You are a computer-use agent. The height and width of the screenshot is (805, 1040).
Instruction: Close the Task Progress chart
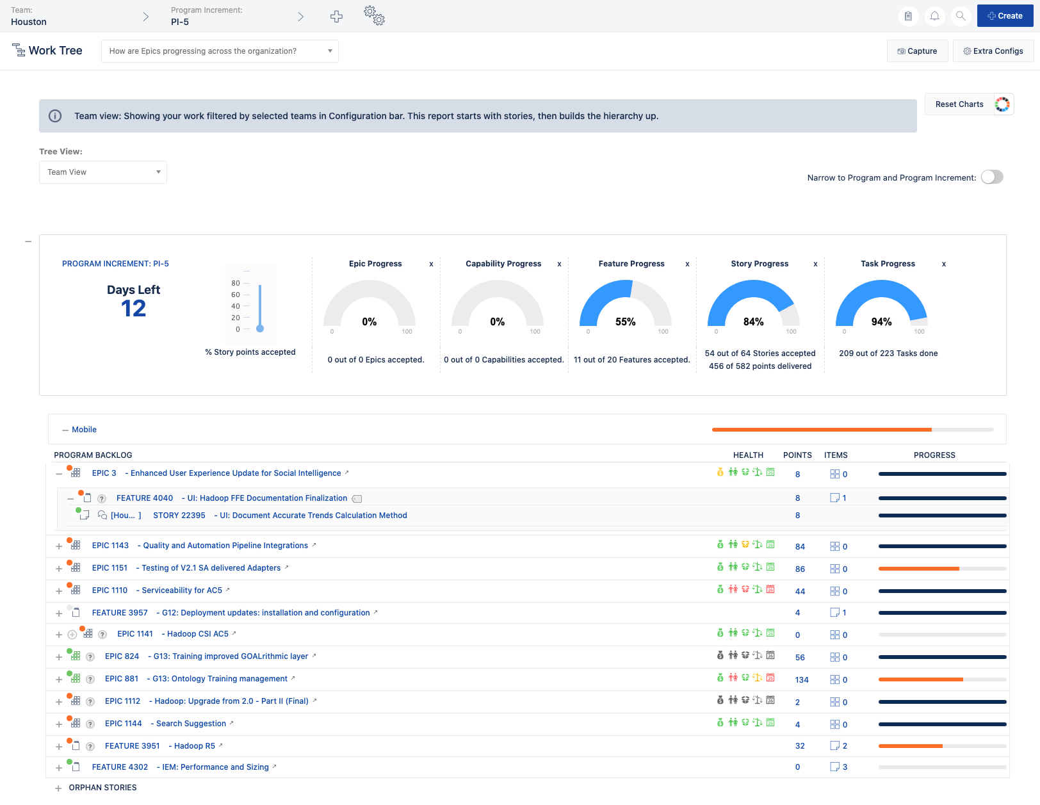943,264
